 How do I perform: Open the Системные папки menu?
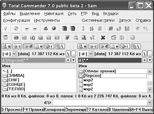tap(98, 20)
